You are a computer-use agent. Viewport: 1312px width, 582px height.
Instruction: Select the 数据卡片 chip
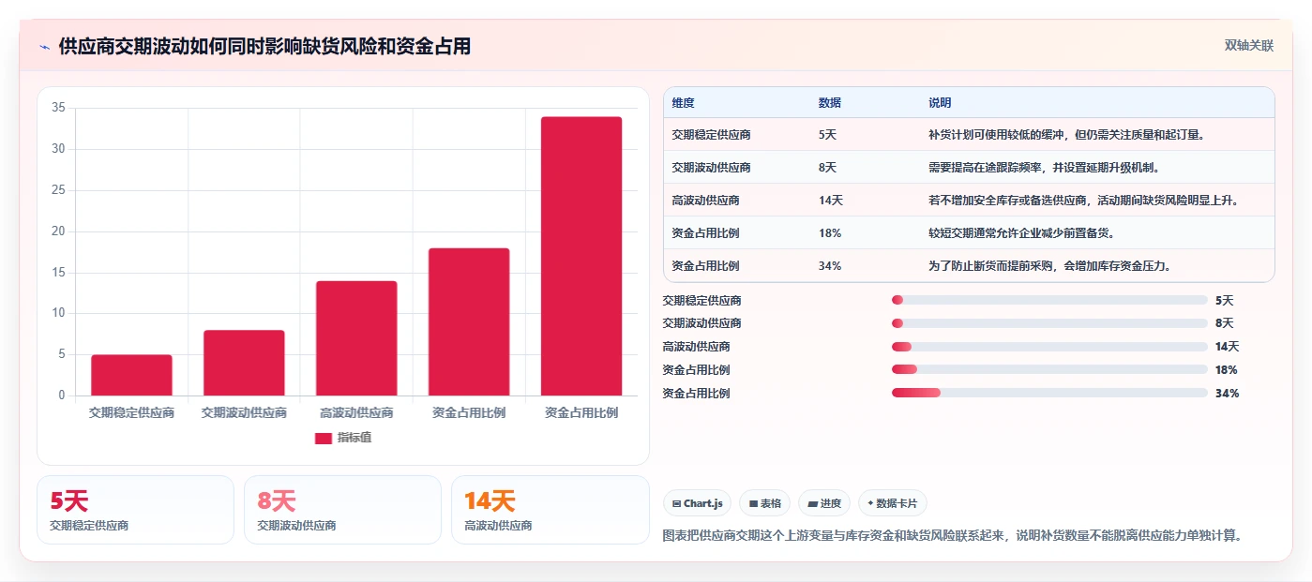pos(892,503)
